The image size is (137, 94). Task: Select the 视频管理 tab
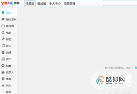(x=69, y=4)
